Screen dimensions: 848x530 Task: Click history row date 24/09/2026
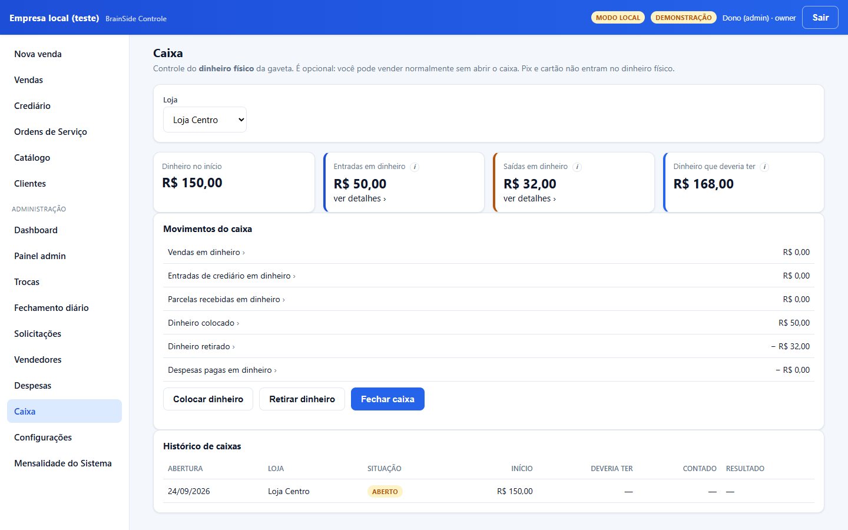pyautogui.click(x=189, y=491)
